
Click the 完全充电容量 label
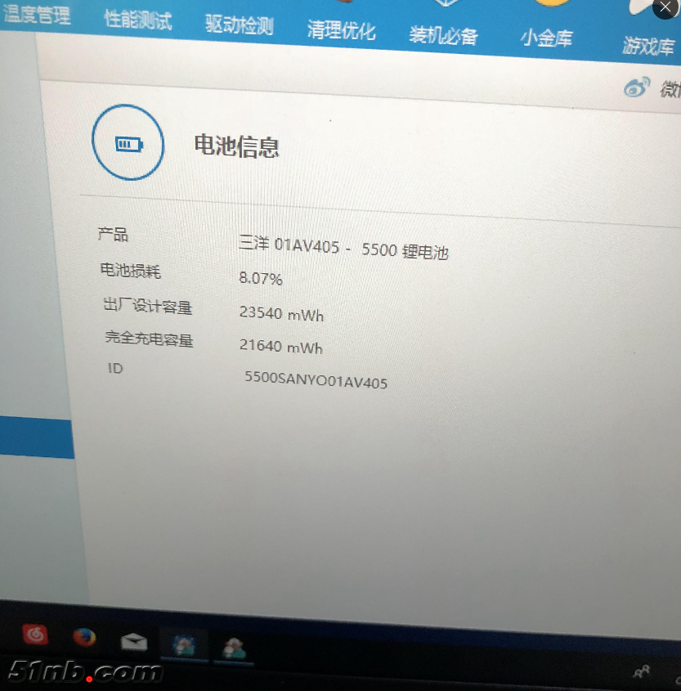pos(149,339)
